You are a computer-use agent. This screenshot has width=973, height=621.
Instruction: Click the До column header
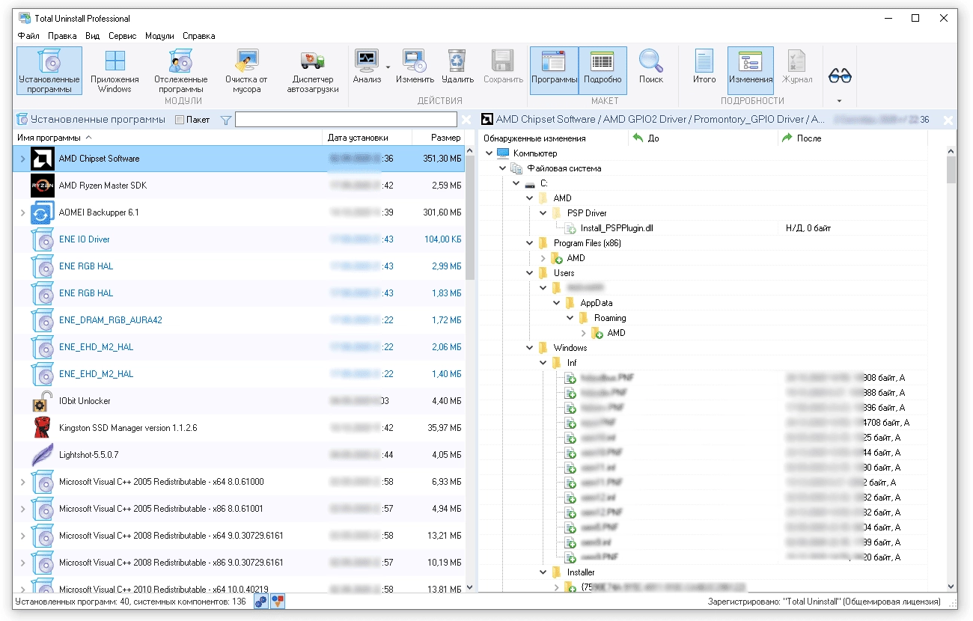tap(702, 138)
